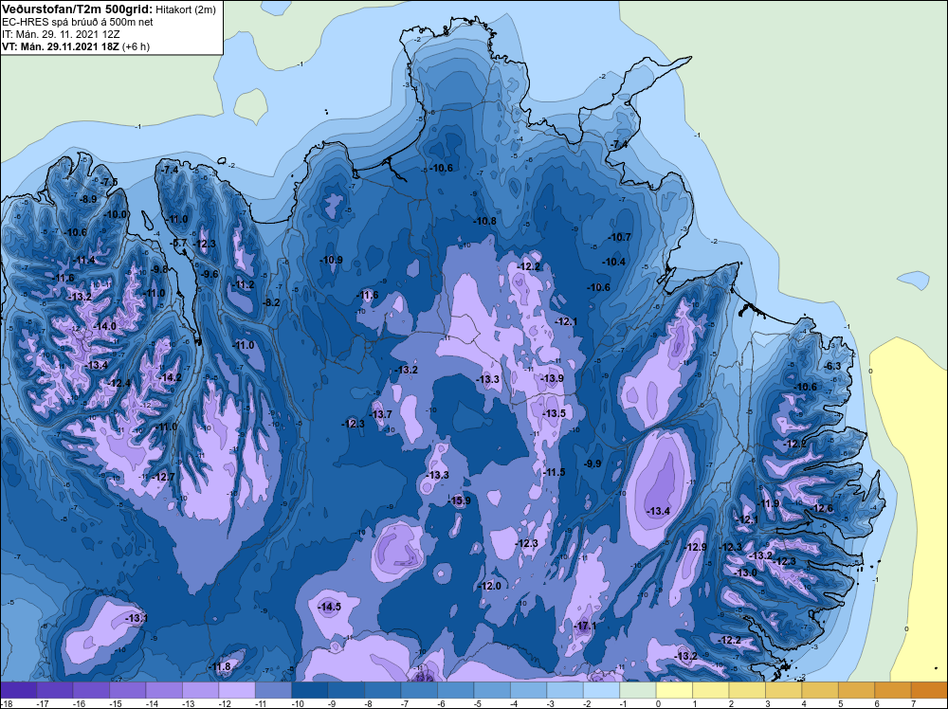Click the -13.1 temperature label
Image resolution: width=948 pixels, height=709 pixels.
click(137, 618)
